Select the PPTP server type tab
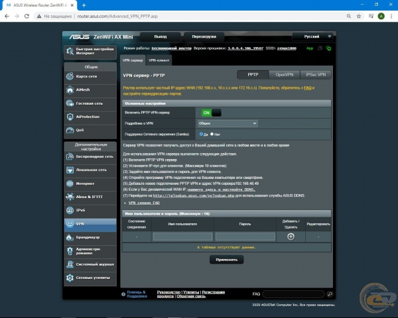This screenshot has height=318, width=398. [253, 75]
